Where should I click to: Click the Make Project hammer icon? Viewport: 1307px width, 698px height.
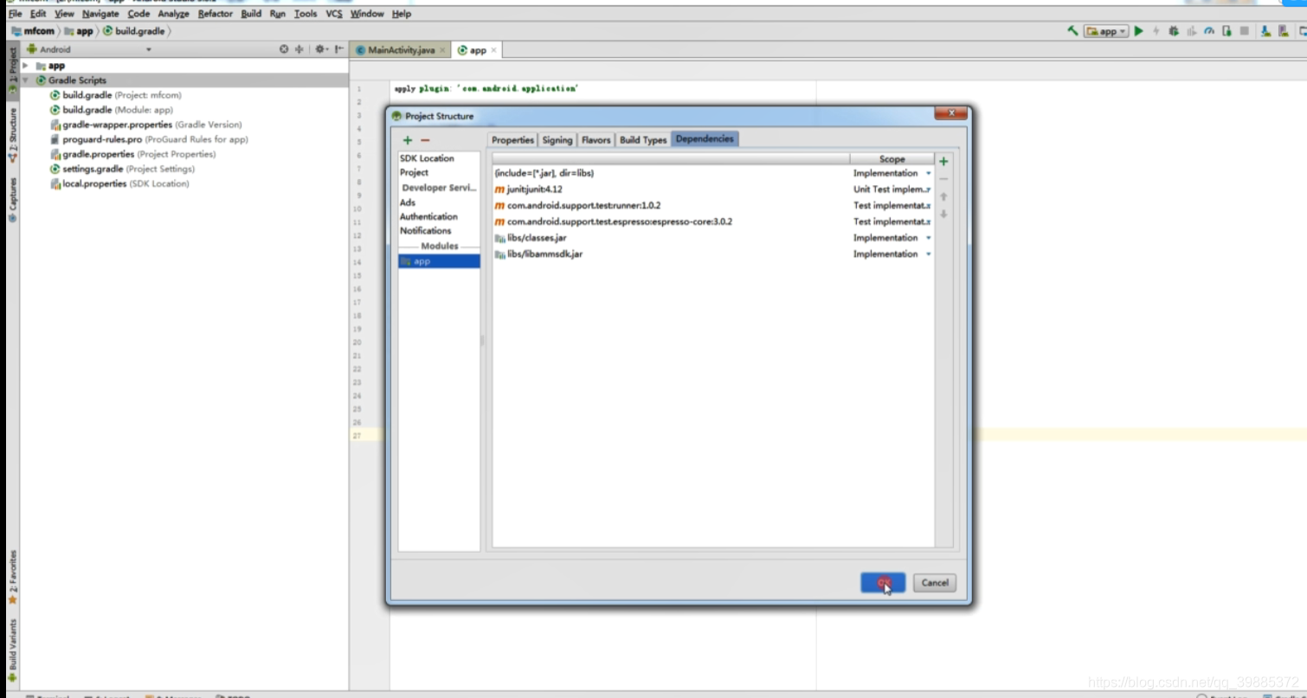tap(1072, 31)
